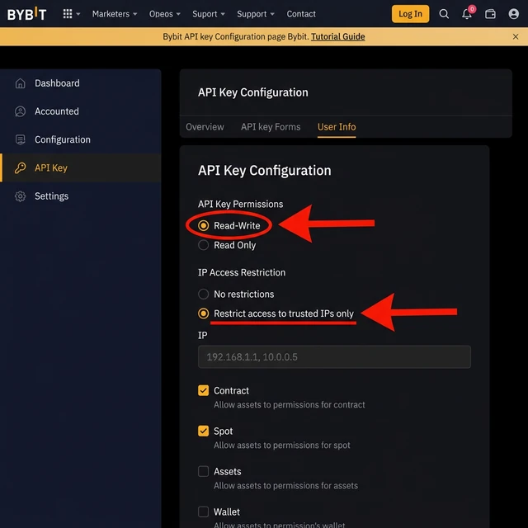The image size is (528, 528).
Task: Open the wallet icon in header
Action: click(490, 14)
